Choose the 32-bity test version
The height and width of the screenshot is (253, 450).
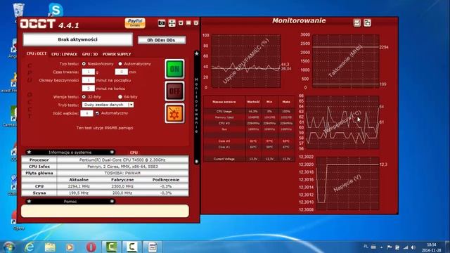[84, 97]
